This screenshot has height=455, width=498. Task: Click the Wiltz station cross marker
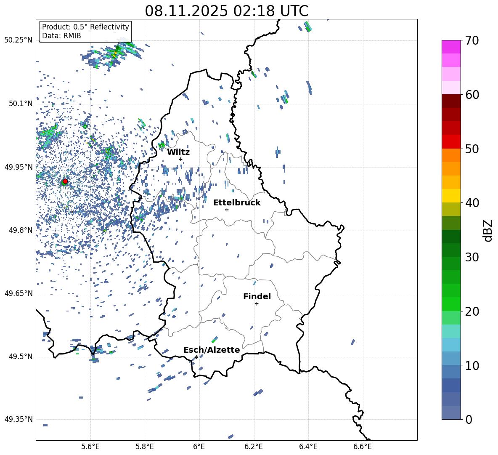tap(180, 159)
